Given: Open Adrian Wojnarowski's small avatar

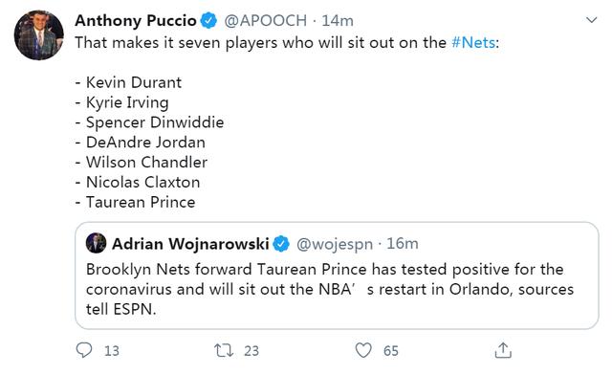Looking at the screenshot, I should tap(96, 243).
